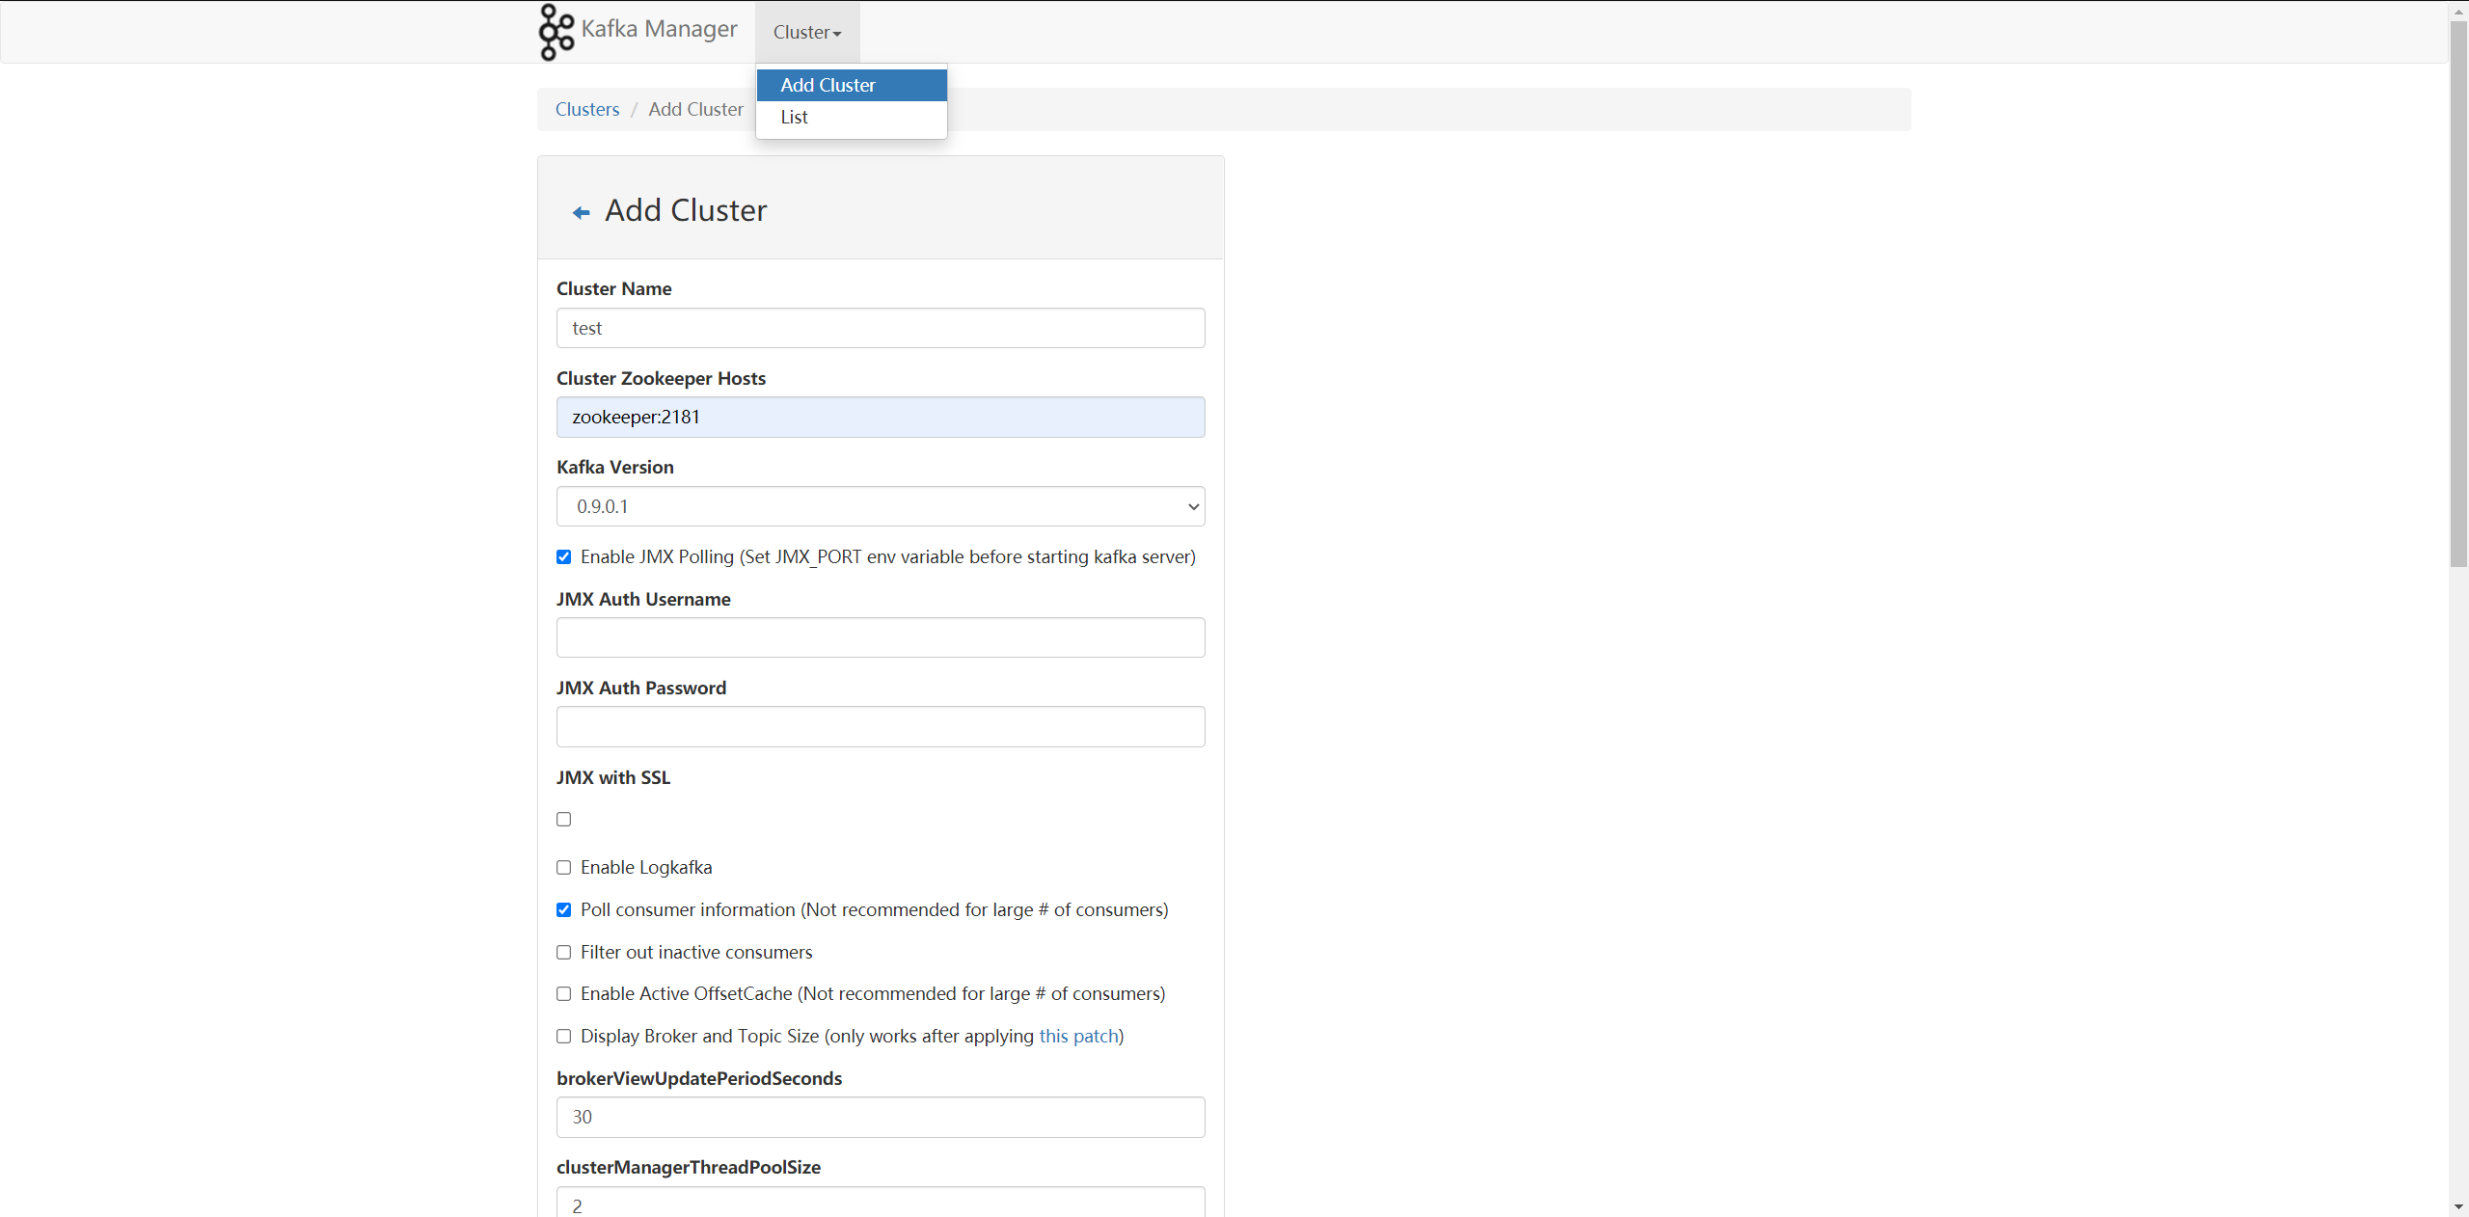
Task: Open the Kafka Version dropdown
Action: coord(880,506)
